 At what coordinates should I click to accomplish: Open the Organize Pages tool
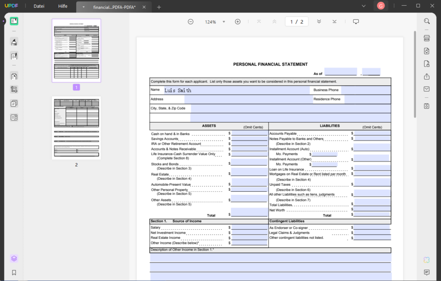point(14,76)
